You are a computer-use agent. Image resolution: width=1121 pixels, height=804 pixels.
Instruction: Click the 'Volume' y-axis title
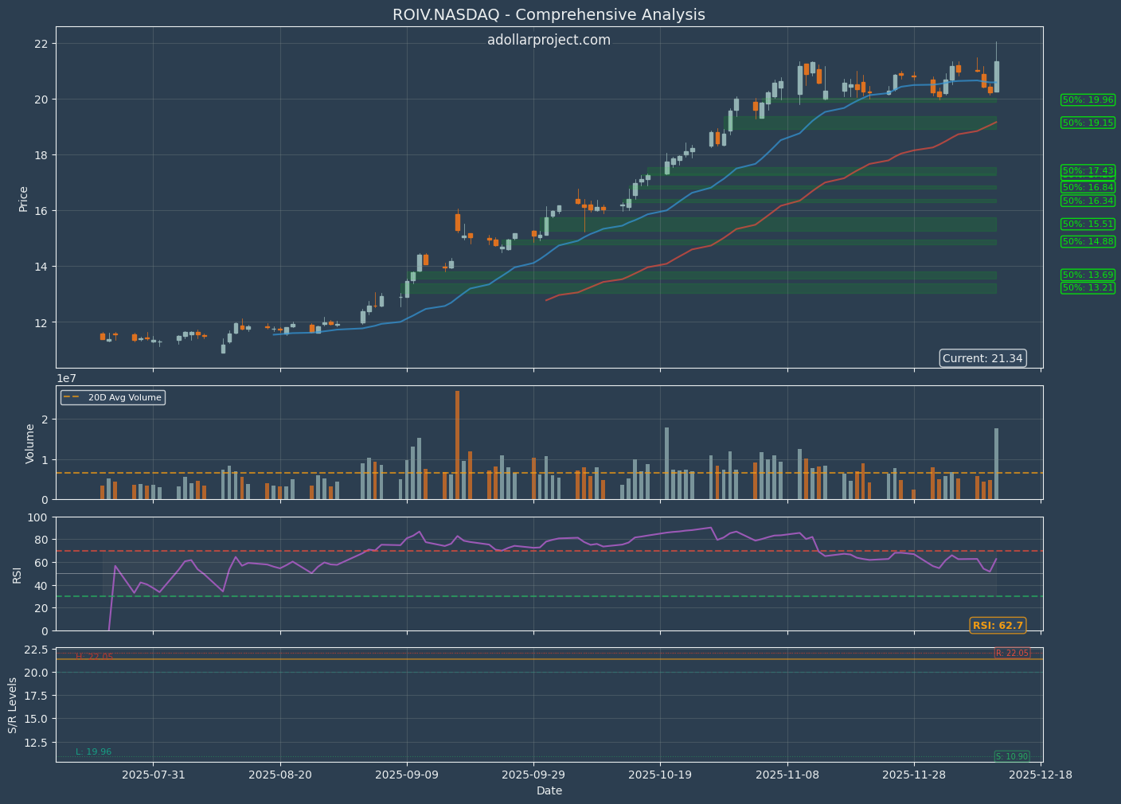point(30,443)
